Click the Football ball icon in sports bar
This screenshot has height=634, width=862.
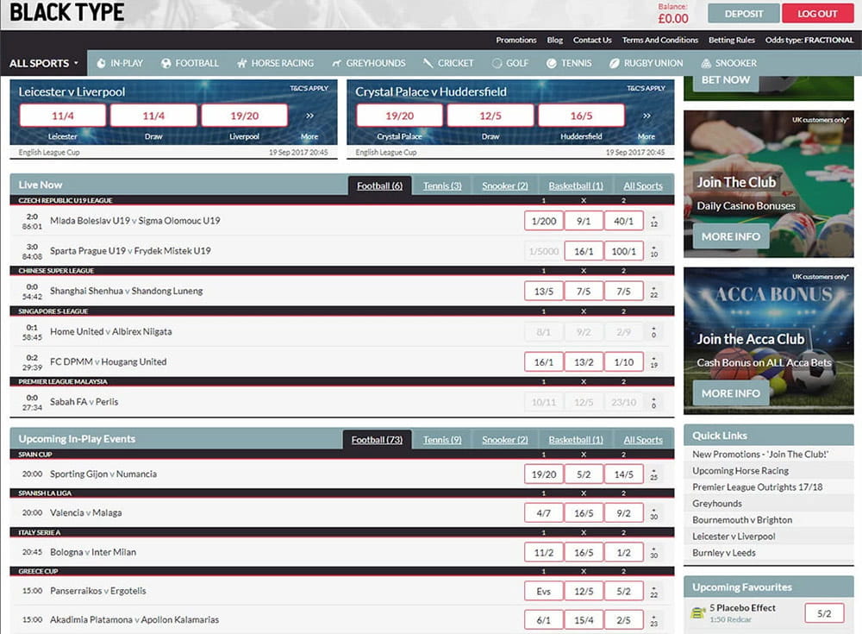coord(166,63)
